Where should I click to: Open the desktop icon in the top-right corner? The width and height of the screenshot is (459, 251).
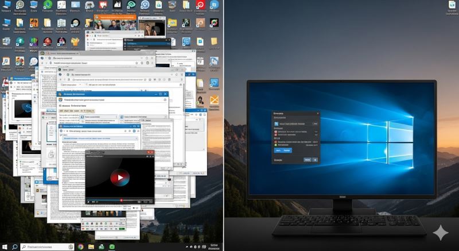(452, 7)
